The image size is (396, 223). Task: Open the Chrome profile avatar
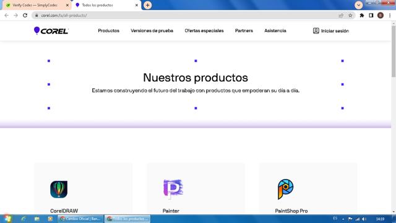point(381,15)
